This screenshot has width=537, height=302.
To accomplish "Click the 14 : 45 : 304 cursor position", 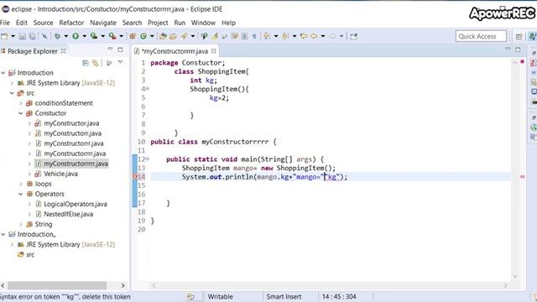I will pyautogui.click(x=339, y=296).
